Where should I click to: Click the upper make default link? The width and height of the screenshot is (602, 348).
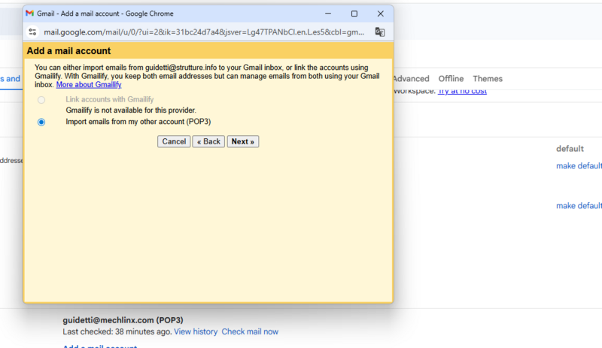[x=579, y=166]
